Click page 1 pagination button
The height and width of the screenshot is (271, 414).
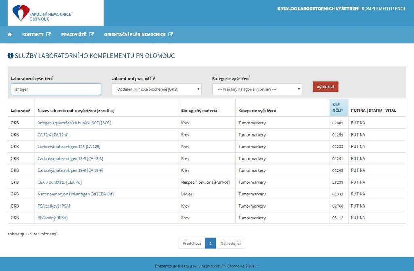coord(210,243)
